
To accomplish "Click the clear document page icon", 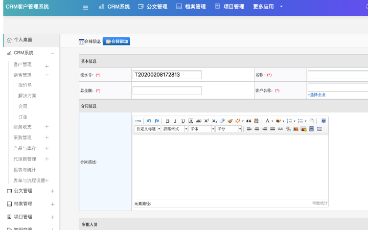I will (312, 121).
